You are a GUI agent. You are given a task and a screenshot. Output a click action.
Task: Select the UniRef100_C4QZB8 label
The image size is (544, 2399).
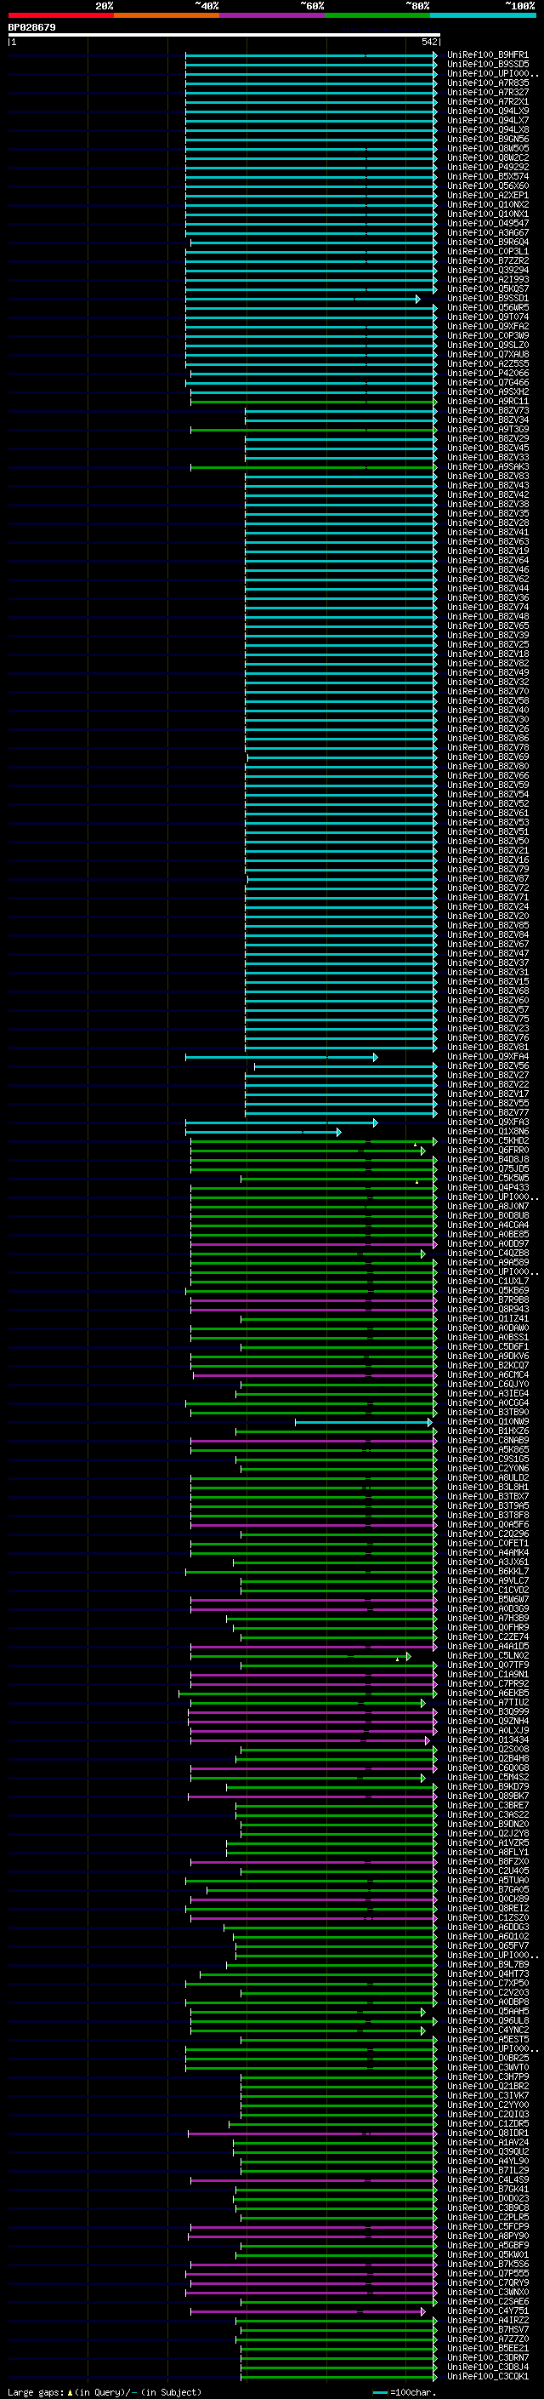click(x=487, y=1253)
